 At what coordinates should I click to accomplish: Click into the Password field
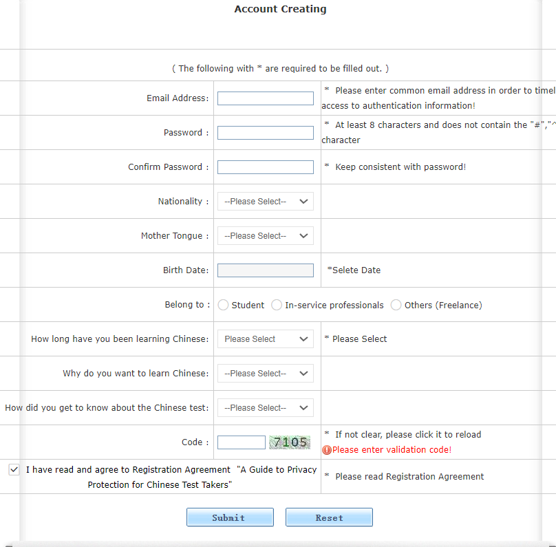[x=265, y=133]
